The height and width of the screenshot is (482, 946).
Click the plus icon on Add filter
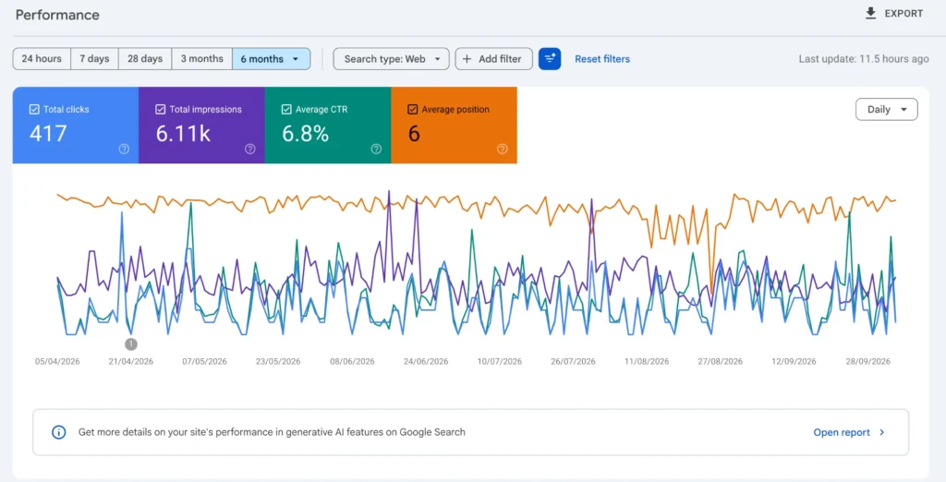(x=467, y=58)
